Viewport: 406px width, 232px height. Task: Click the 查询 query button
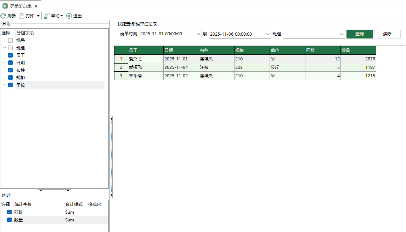359,34
